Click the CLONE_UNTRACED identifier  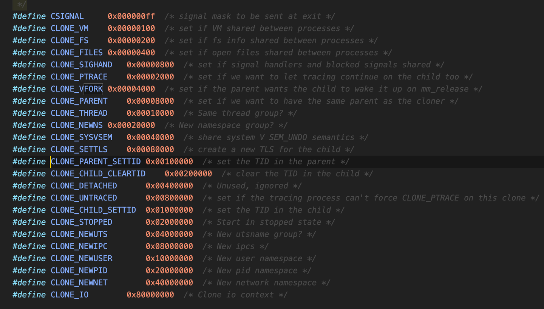tap(84, 198)
